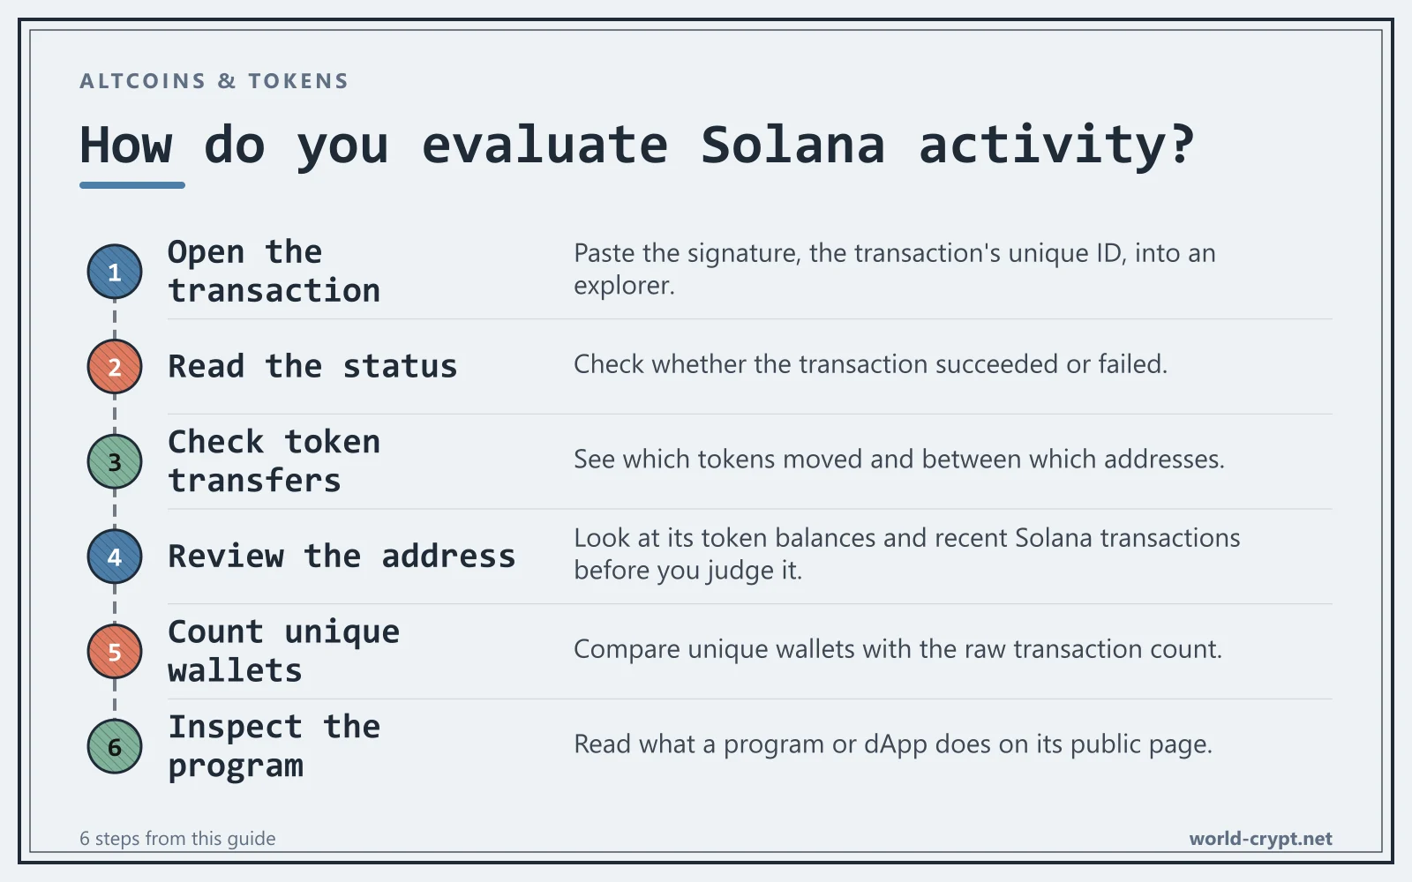
Task: Click the 'Count unique wallets' heading
Action: (284, 652)
